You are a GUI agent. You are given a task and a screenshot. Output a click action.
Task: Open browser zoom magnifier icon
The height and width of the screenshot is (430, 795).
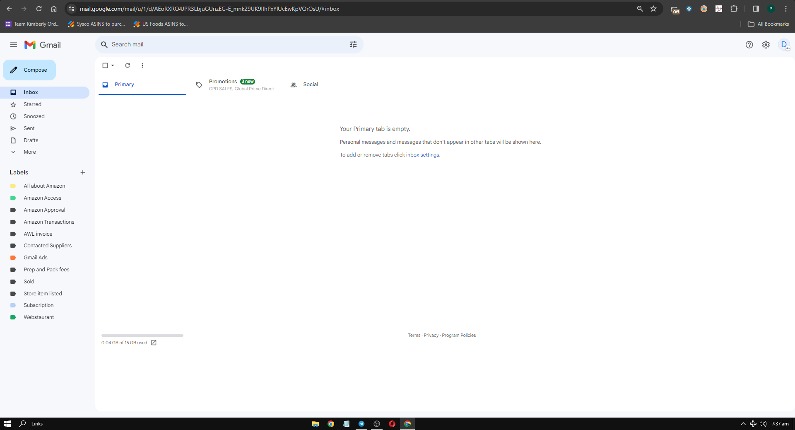[640, 9]
